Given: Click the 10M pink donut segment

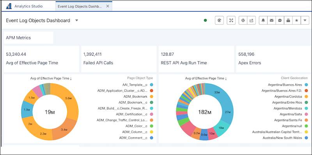Looking at the screenshot, I should point(211,133).
